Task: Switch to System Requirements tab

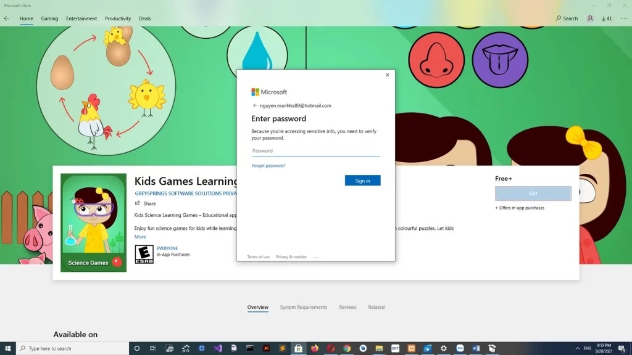Action: (304, 307)
